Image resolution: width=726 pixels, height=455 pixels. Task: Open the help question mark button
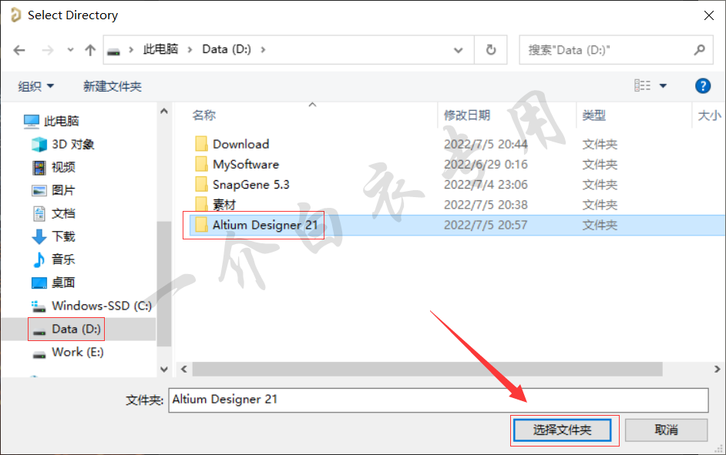coord(702,86)
